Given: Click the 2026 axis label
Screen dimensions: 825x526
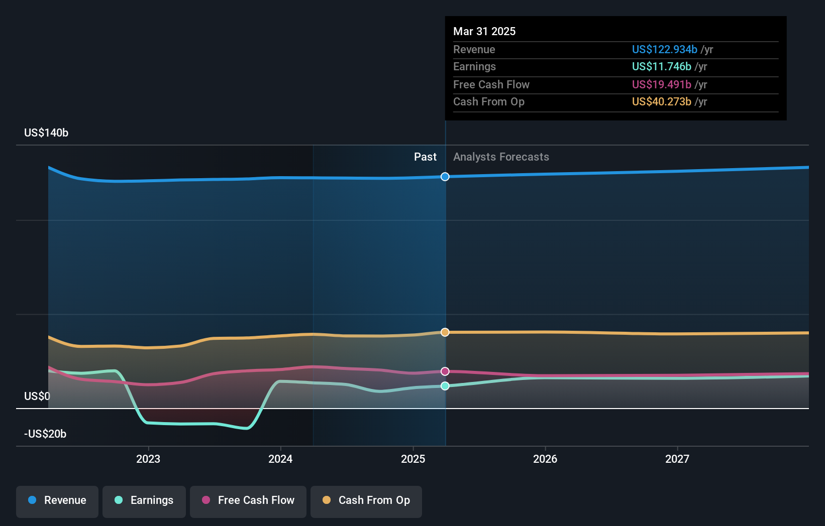Looking at the screenshot, I should pyautogui.click(x=545, y=459).
